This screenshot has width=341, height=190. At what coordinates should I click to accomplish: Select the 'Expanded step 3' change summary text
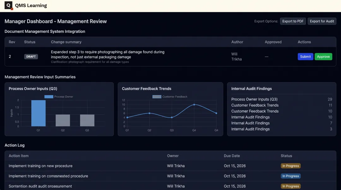(108, 54)
